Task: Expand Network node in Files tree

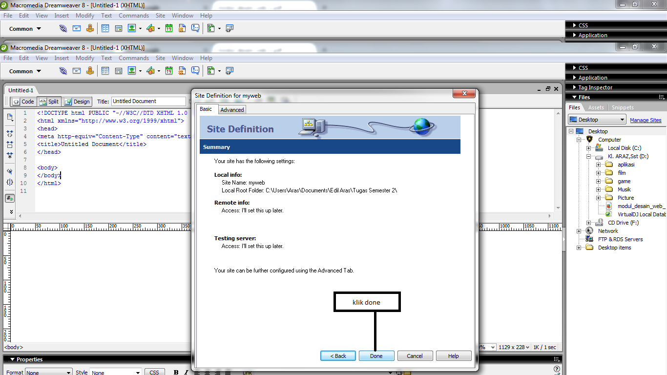Action: point(579,231)
